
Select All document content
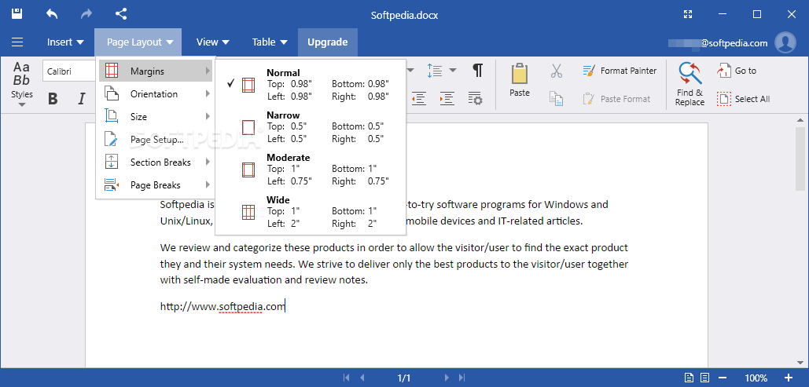(x=744, y=98)
